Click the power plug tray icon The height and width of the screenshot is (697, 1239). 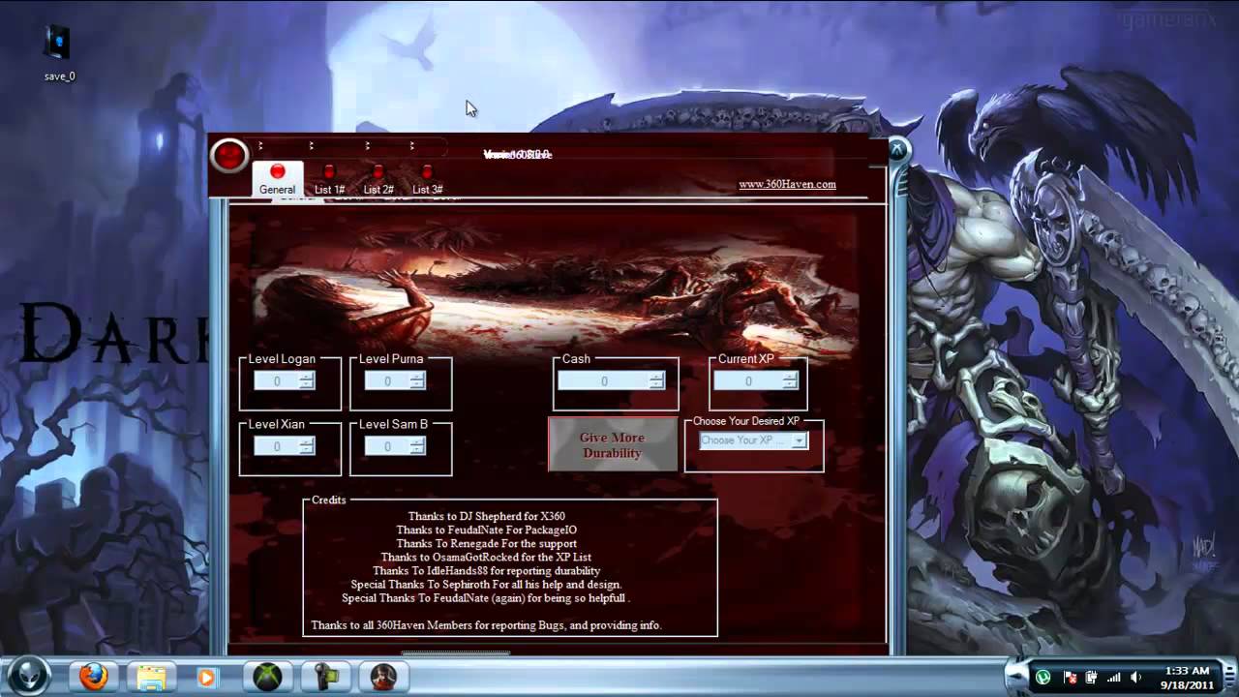pyautogui.click(x=1092, y=678)
